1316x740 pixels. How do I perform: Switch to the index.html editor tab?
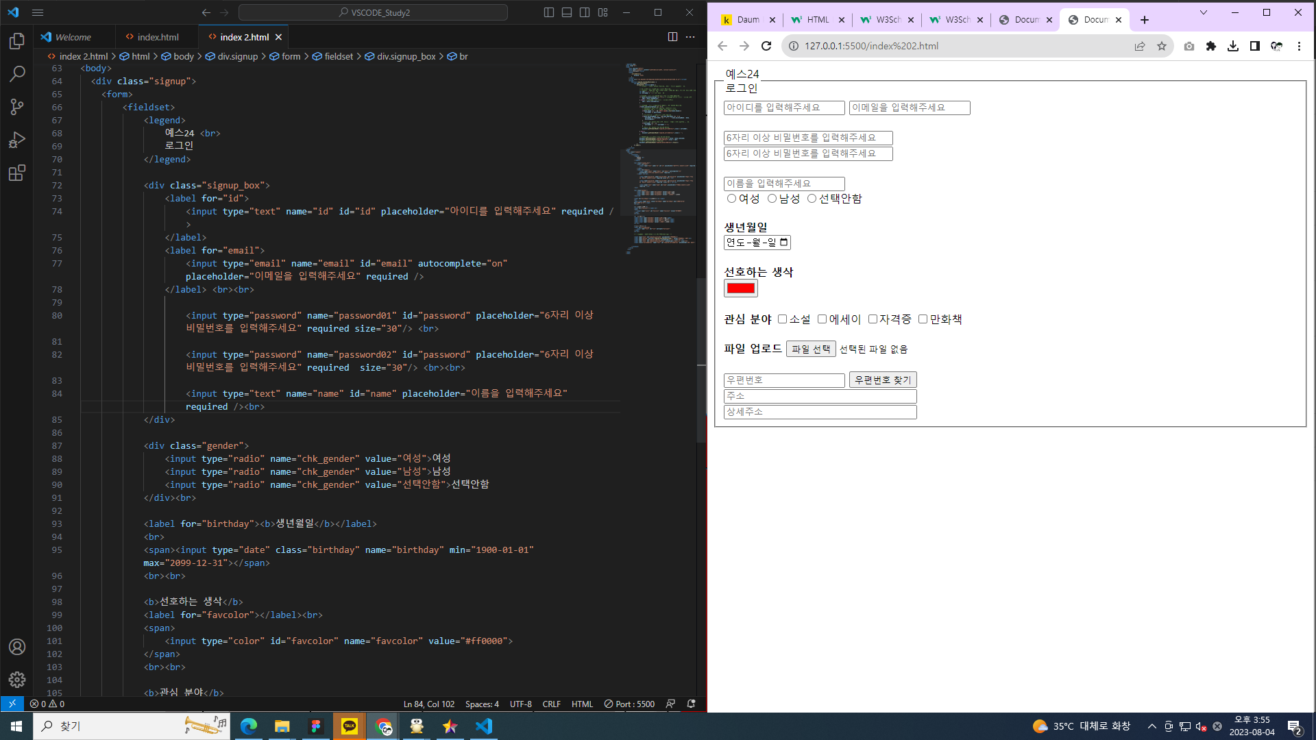point(157,37)
